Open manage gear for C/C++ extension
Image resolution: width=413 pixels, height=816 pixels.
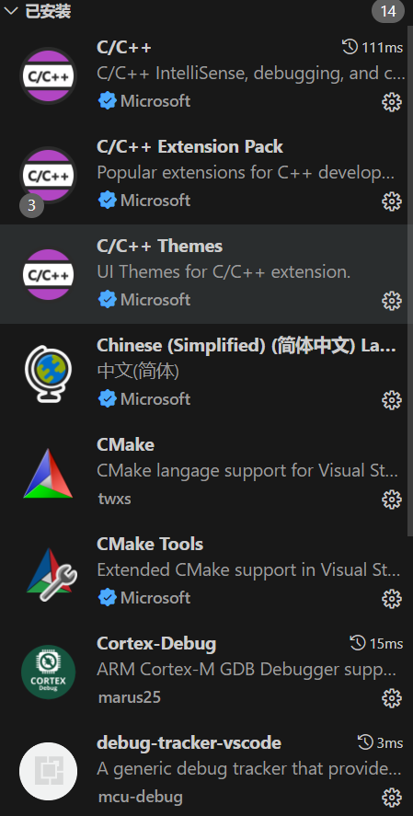[392, 102]
